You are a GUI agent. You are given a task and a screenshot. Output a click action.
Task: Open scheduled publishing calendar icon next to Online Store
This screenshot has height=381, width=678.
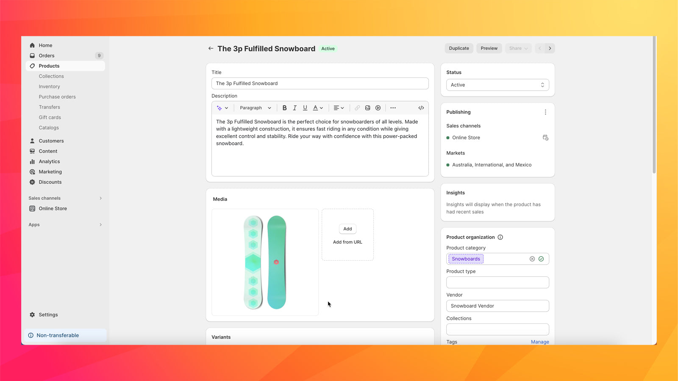(545, 137)
